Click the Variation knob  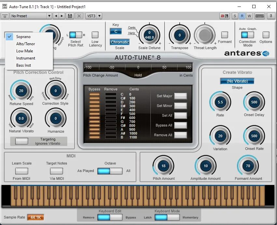pos(220,136)
